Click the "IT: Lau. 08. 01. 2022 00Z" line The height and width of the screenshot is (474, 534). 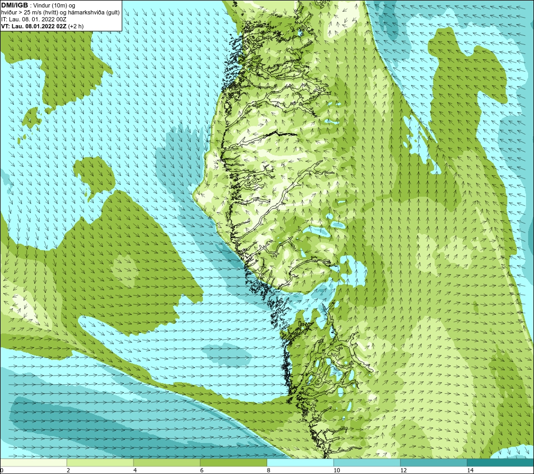click(34, 19)
